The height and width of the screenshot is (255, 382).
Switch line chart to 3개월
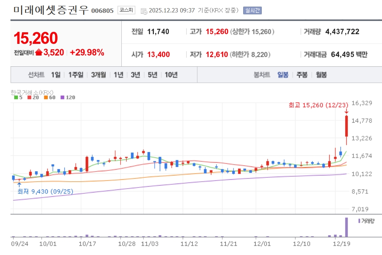click(x=99, y=75)
